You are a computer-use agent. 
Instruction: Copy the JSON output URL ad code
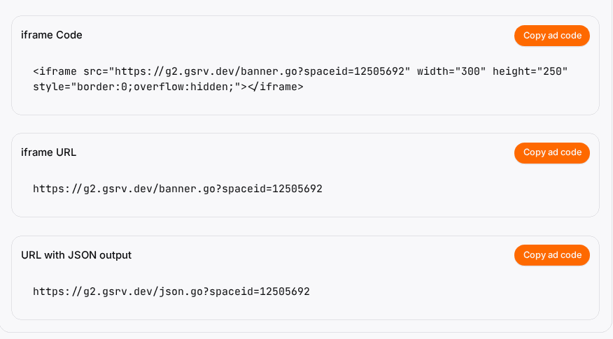pos(551,255)
